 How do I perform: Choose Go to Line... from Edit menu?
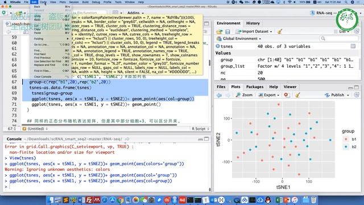pos(42,44)
